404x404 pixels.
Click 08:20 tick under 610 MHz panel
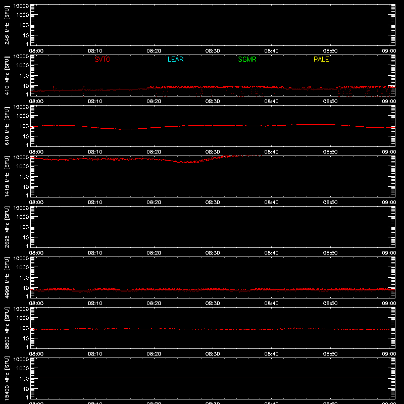point(154,152)
